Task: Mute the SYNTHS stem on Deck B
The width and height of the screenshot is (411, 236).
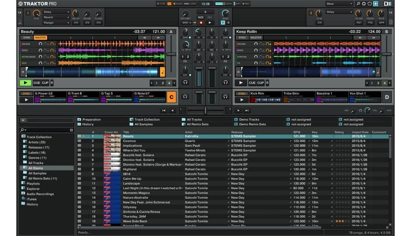Action: pos(256,56)
